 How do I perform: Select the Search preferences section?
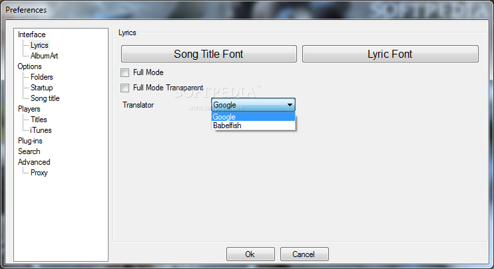29,151
